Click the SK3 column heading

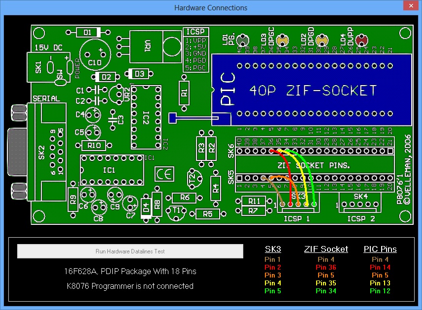[273, 249]
